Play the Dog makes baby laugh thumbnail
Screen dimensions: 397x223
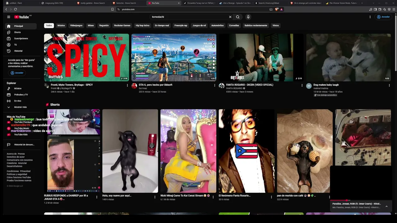point(349,58)
